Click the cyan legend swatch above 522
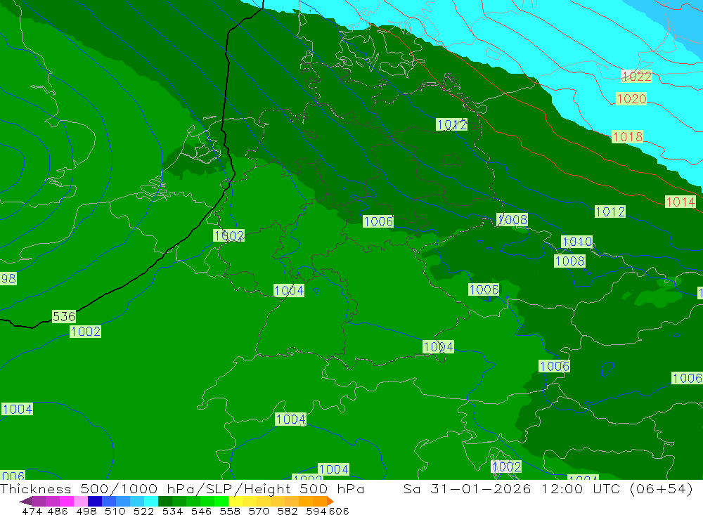This screenshot has height=515, width=703. click(151, 501)
